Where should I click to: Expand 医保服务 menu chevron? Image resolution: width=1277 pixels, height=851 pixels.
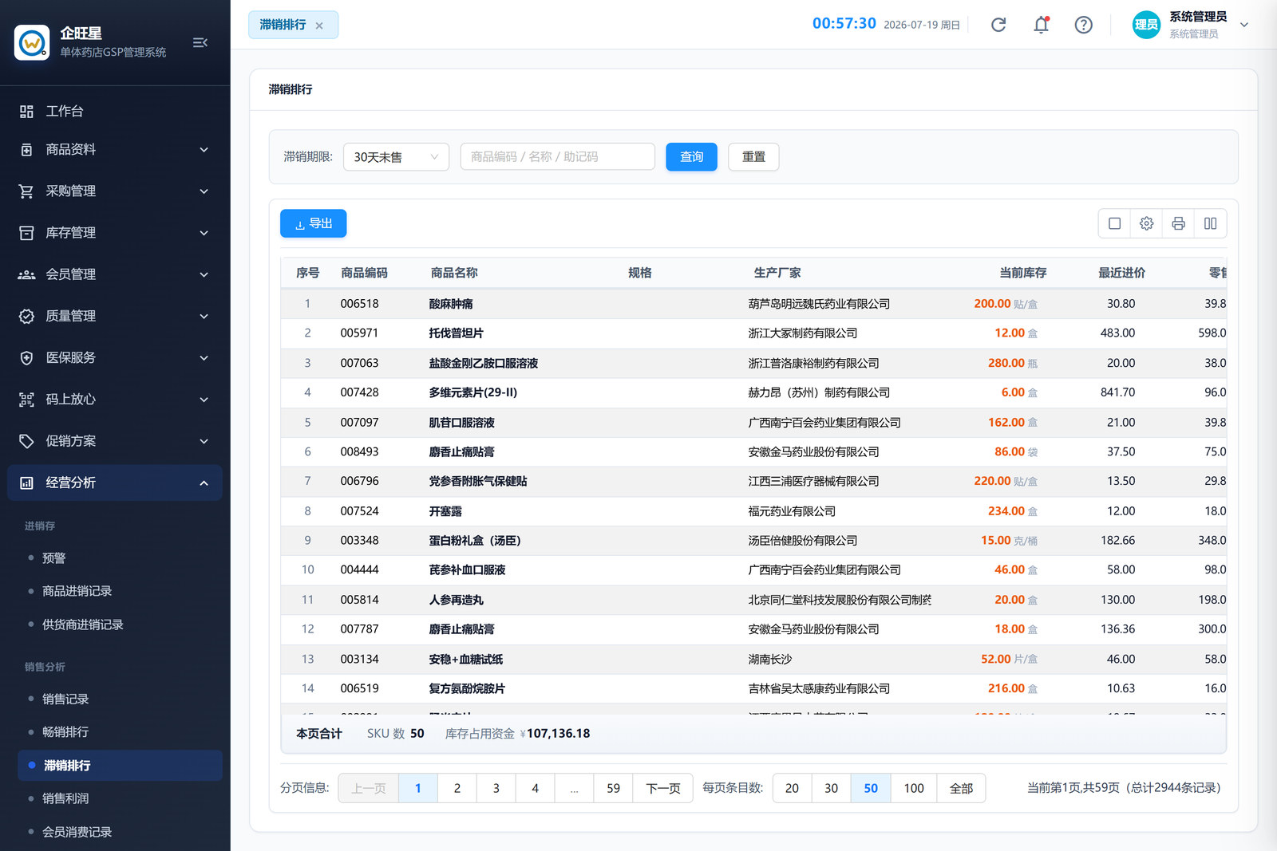[204, 358]
